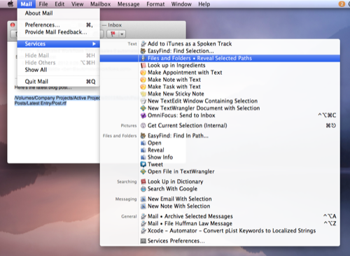The height and width of the screenshot is (256, 350).
Task: Open the Window menu
Action: click(x=181, y=4)
